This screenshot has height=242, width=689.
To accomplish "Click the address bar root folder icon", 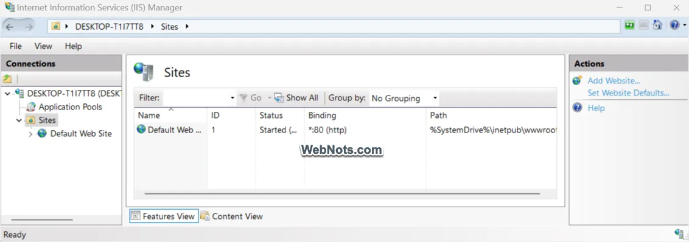I will 55,26.
